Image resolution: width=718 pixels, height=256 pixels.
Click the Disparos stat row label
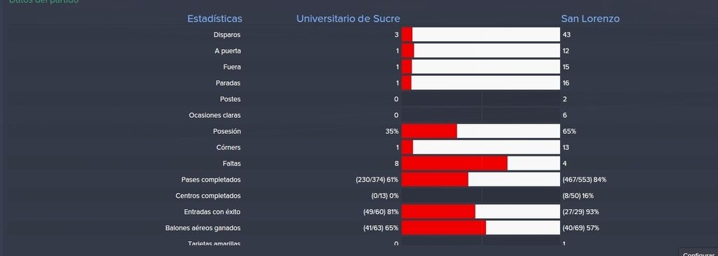(226, 35)
